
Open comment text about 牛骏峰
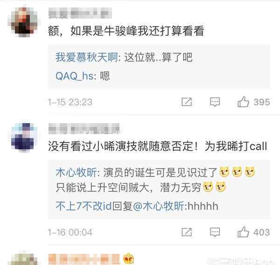click(126, 31)
